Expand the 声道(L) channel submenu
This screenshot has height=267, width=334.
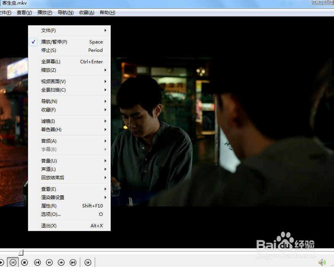coord(69,169)
